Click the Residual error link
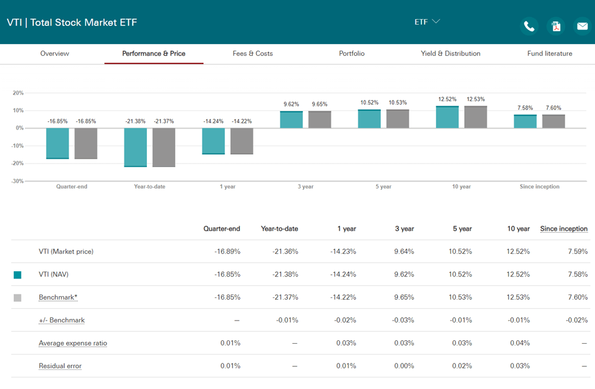The image size is (595, 389). coord(60,366)
